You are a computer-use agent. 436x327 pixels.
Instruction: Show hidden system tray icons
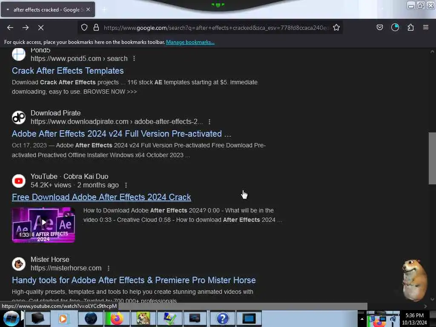coord(362,319)
